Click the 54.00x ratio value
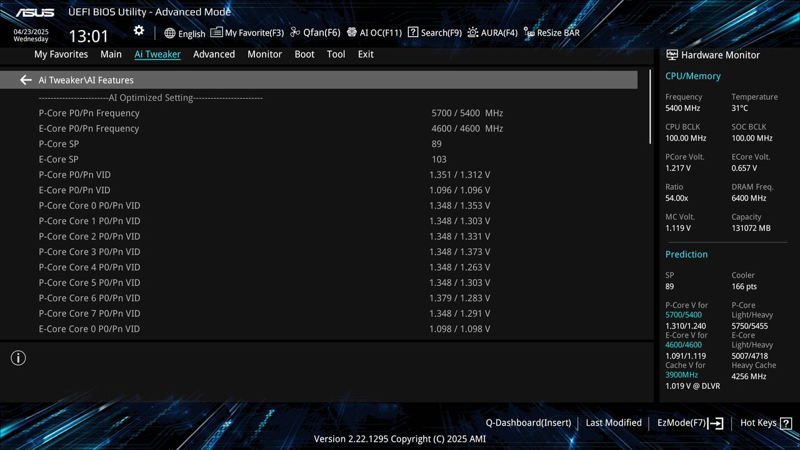Image resolution: width=800 pixels, height=450 pixels. click(677, 198)
